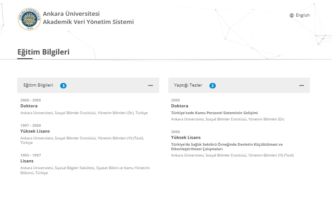Viewport: 332px width, 217px height.
Task: Click the Yaptığı Tezler panel header
Action: tap(239, 85)
